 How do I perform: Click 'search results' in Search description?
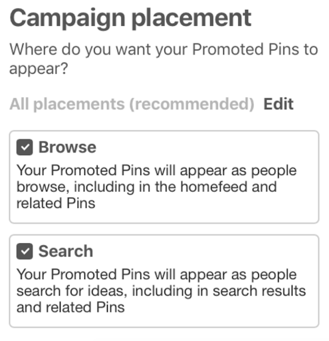click(x=259, y=291)
